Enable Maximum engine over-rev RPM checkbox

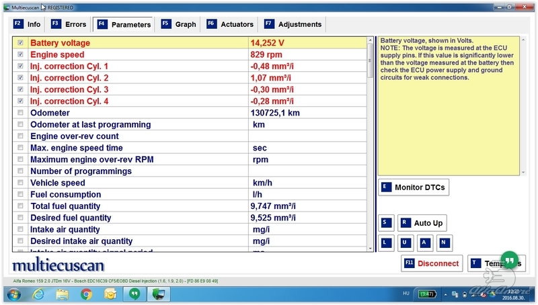[20, 159]
